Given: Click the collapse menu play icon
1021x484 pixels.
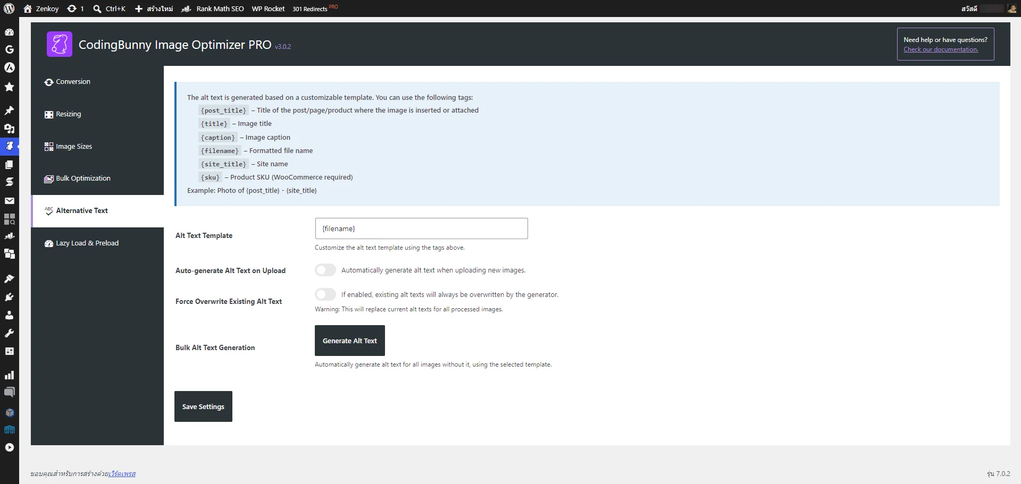Looking at the screenshot, I should (9, 447).
